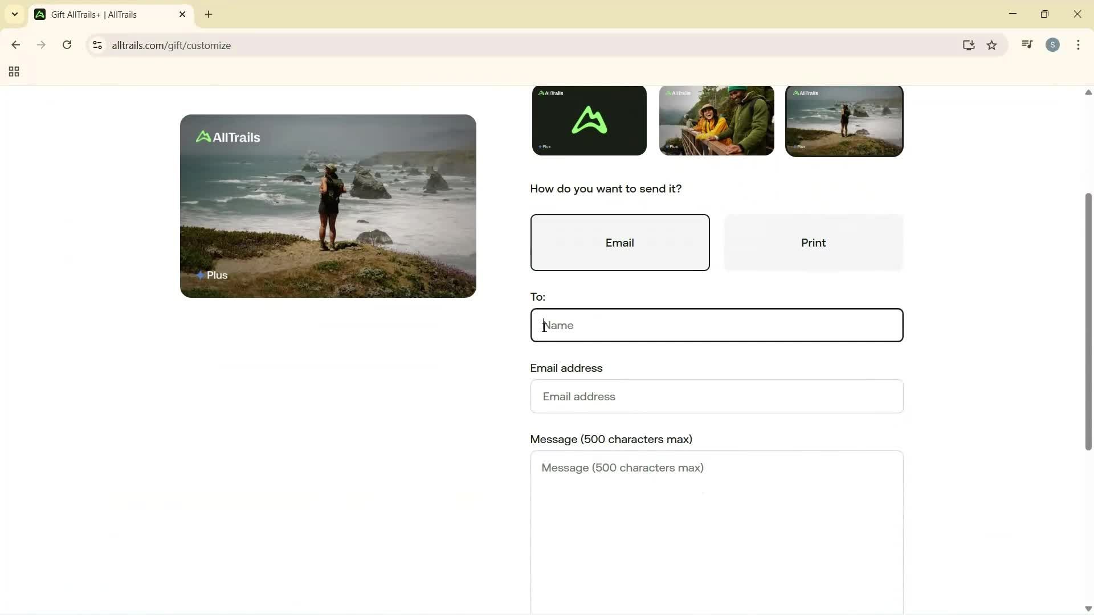Select the Print delivery option

pyautogui.click(x=813, y=243)
